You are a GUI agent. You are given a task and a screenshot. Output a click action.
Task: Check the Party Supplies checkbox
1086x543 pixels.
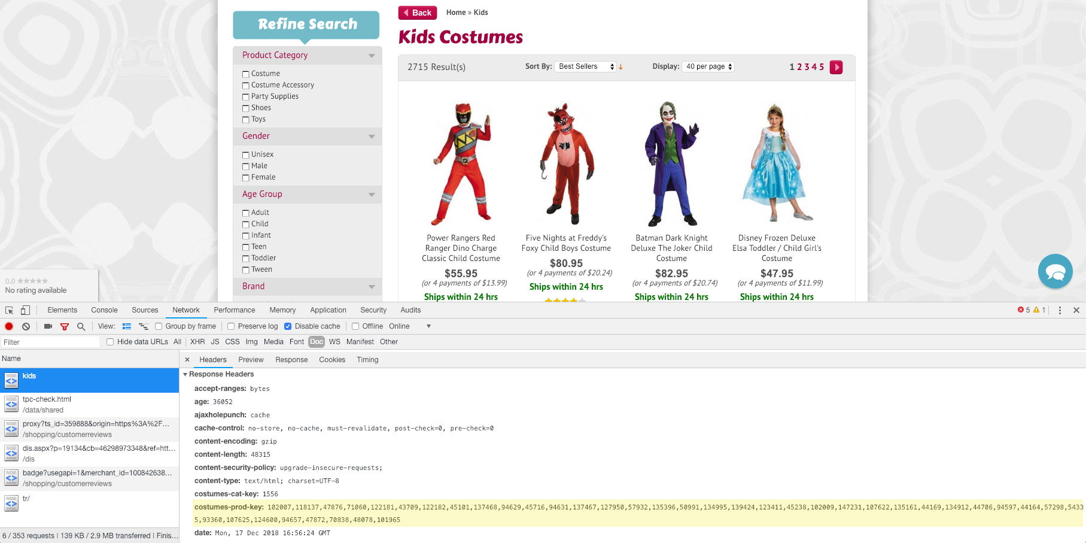point(245,97)
